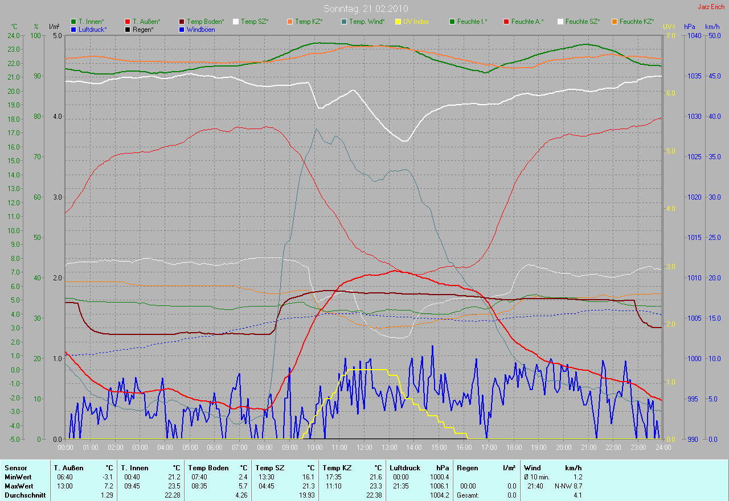This screenshot has height=501, width=729.
Task: Click the 'Sensor' table header
Action: click(x=15, y=468)
